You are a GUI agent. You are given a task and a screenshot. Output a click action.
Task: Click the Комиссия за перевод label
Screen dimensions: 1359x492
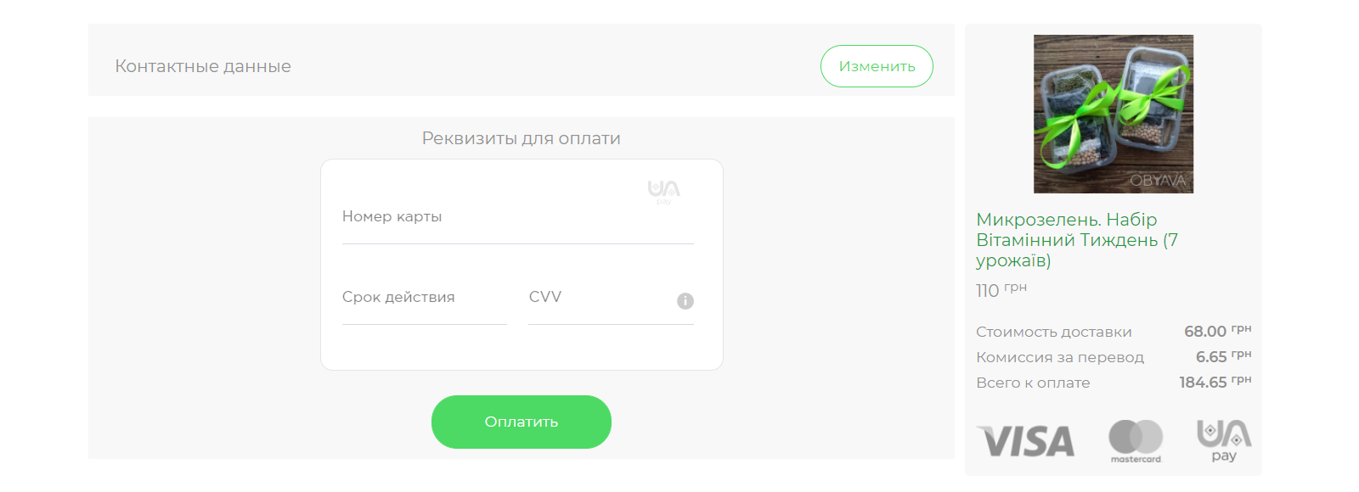[1059, 357]
